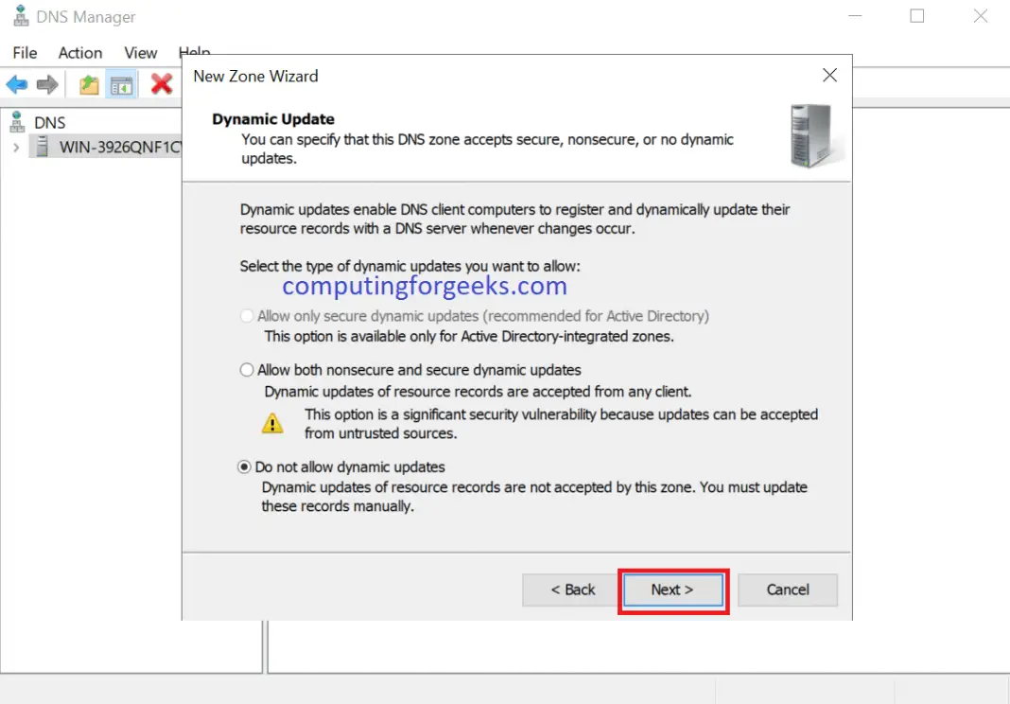The height and width of the screenshot is (704, 1010).
Task: Toggle the Show/Hide Console Tree toolbar icon
Action: tap(122, 84)
